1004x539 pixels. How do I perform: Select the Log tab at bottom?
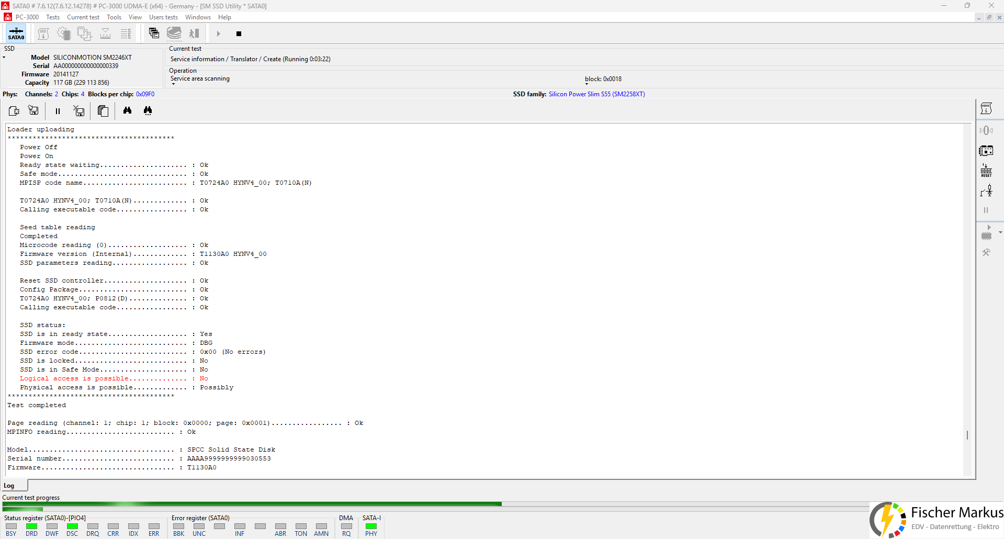9,486
